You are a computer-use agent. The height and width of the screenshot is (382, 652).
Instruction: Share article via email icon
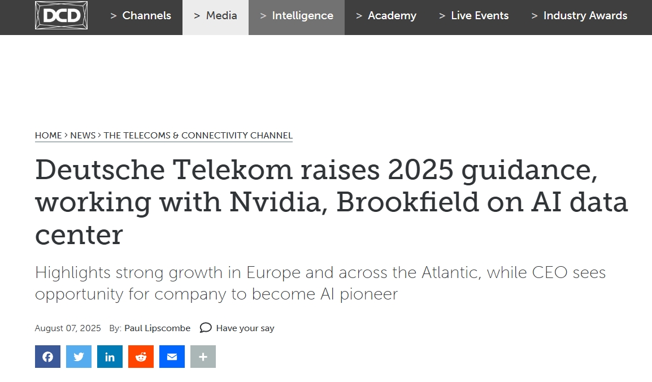pyautogui.click(x=172, y=357)
